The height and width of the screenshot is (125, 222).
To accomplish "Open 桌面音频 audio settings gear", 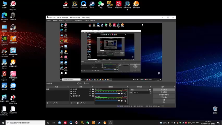I will click(125, 101).
